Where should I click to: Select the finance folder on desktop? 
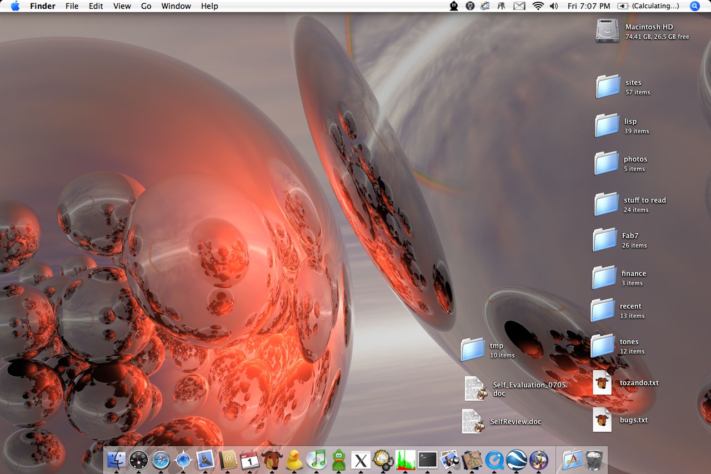pos(604,278)
